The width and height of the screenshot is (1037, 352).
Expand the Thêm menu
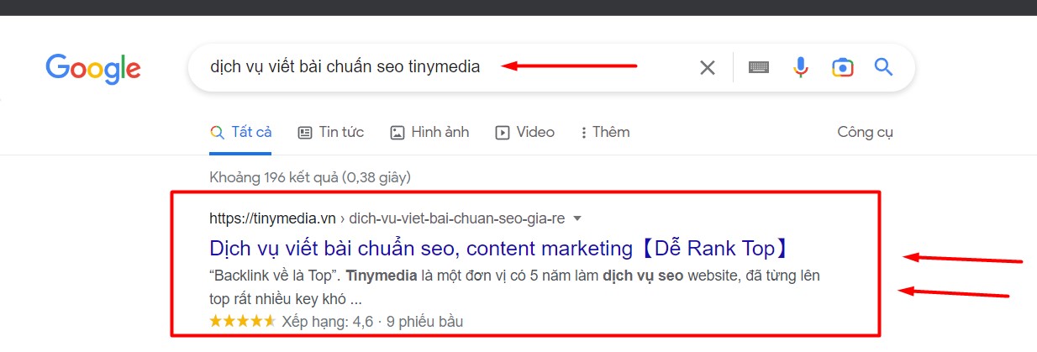tap(604, 133)
